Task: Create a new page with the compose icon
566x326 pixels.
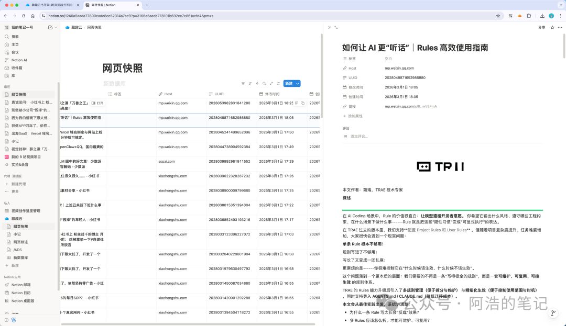Action: click(50, 27)
